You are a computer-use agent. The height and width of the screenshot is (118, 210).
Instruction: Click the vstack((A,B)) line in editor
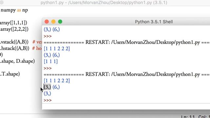click(x=14, y=42)
